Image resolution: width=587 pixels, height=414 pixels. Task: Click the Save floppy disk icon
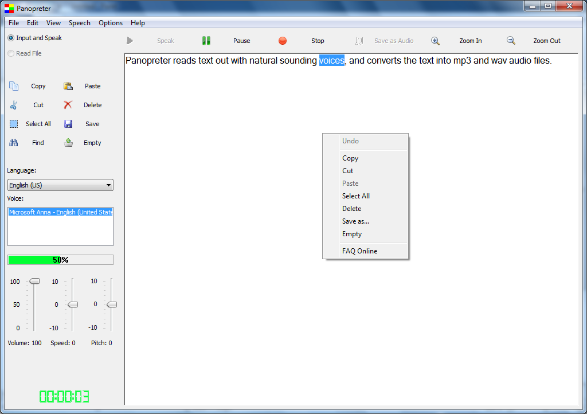coord(68,124)
